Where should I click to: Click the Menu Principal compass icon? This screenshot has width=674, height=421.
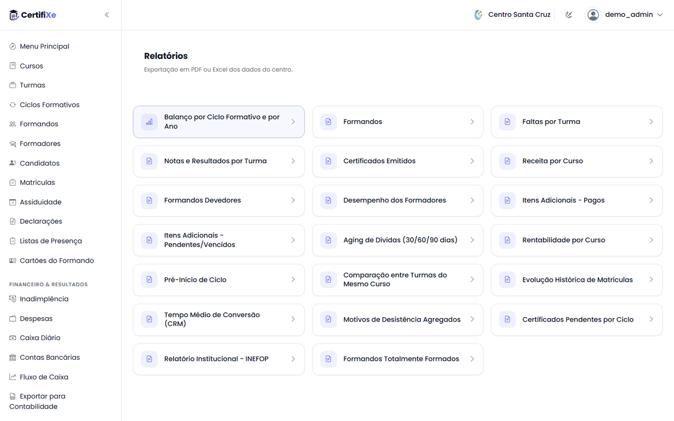[13, 47]
